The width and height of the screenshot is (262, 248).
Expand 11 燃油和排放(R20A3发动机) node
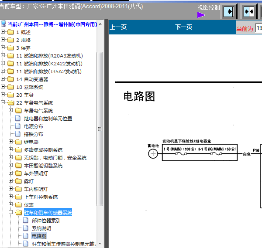tap(3, 55)
